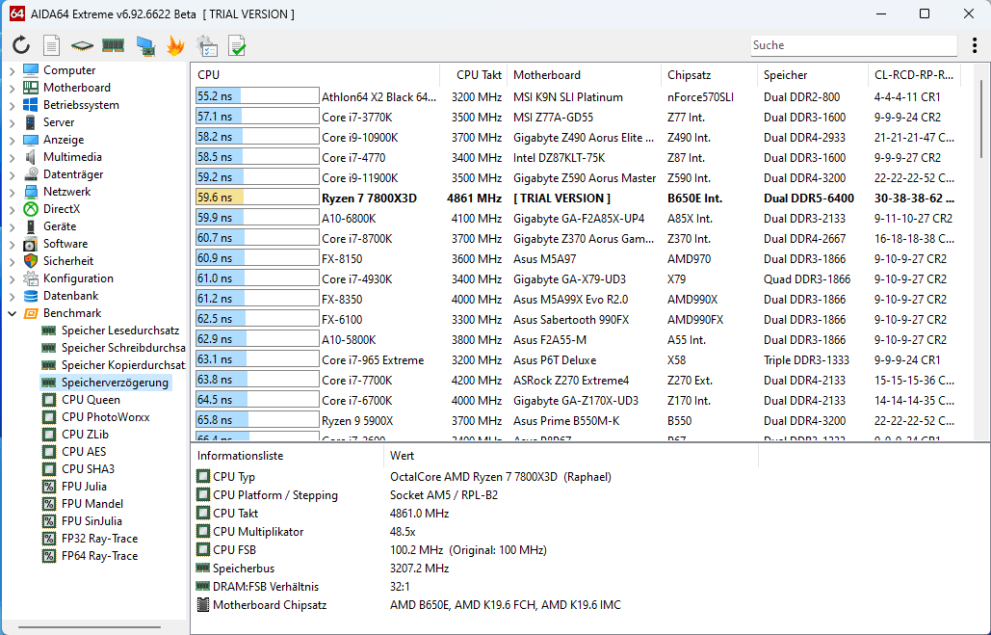Select the Sicherheit shield icon
The height and width of the screenshot is (635, 991).
[31, 260]
